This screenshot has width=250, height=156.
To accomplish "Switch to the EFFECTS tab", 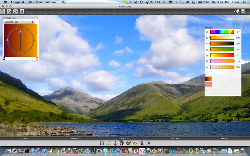I will click(x=75, y=138).
